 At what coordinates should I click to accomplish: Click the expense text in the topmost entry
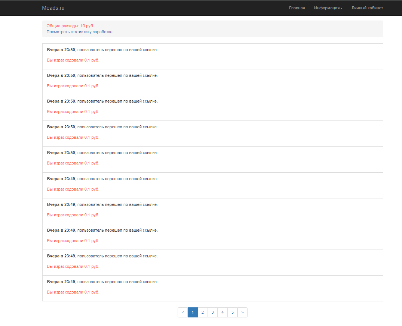point(73,60)
